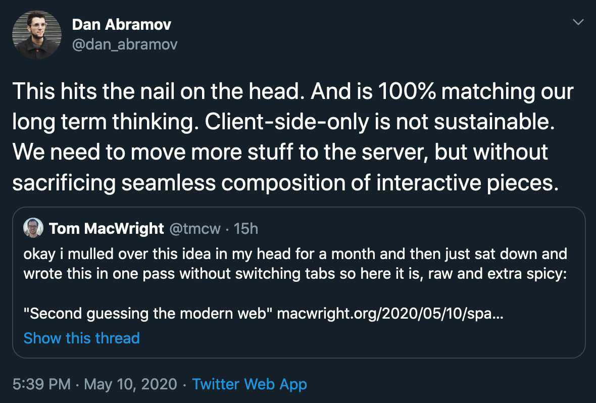Image resolution: width=596 pixels, height=403 pixels.
Task: Click Show this thread
Action: [81, 338]
